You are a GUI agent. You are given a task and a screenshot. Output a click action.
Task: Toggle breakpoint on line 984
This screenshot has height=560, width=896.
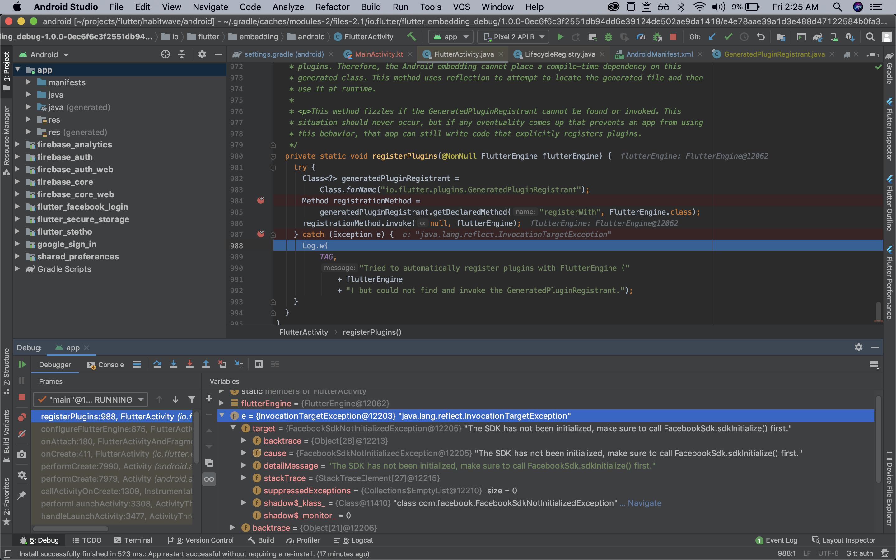point(261,200)
